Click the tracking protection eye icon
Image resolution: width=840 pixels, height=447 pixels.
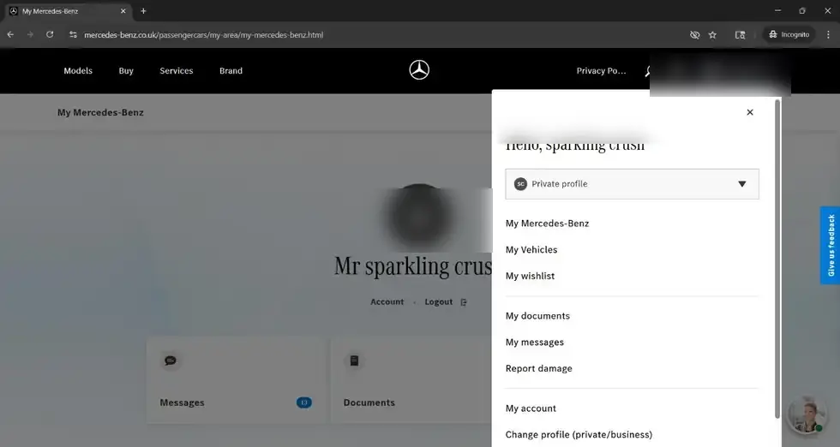tap(695, 35)
